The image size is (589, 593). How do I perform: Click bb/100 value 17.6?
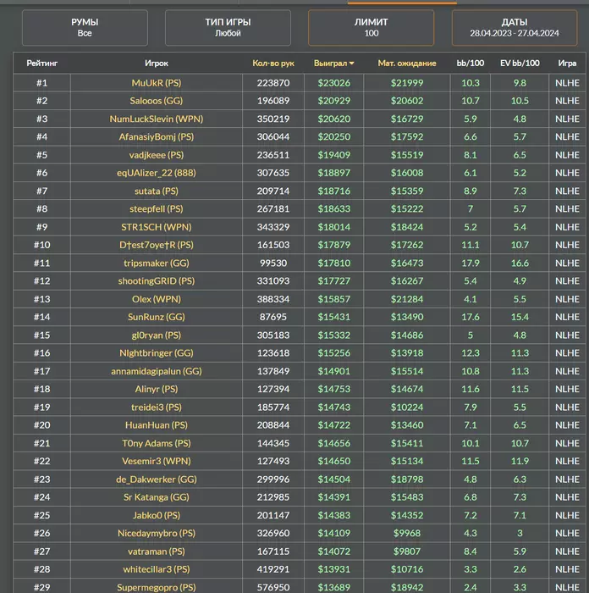(x=471, y=317)
